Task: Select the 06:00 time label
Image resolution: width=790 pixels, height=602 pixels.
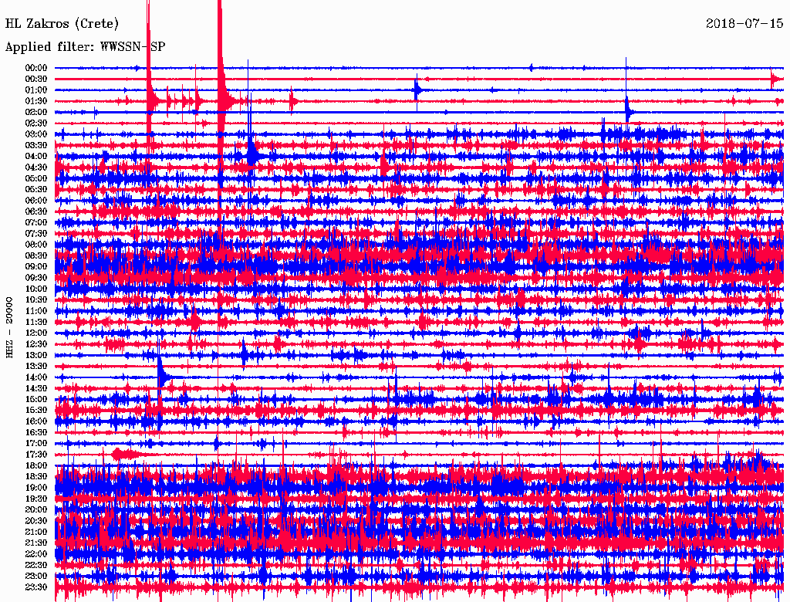Action: tap(36, 201)
